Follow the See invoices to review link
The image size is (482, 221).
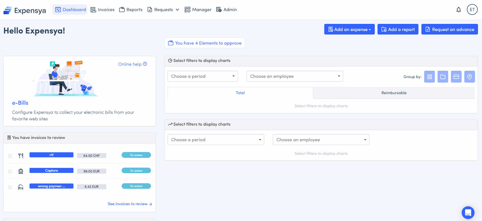click(x=130, y=204)
